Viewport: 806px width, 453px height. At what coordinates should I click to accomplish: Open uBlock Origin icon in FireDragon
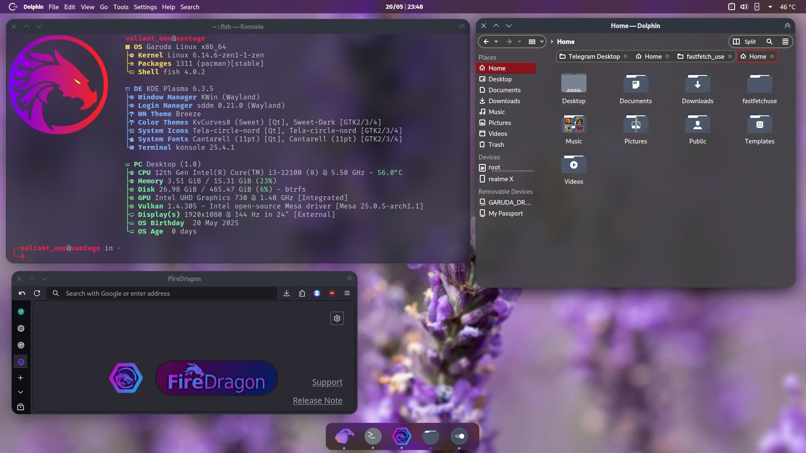point(332,293)
